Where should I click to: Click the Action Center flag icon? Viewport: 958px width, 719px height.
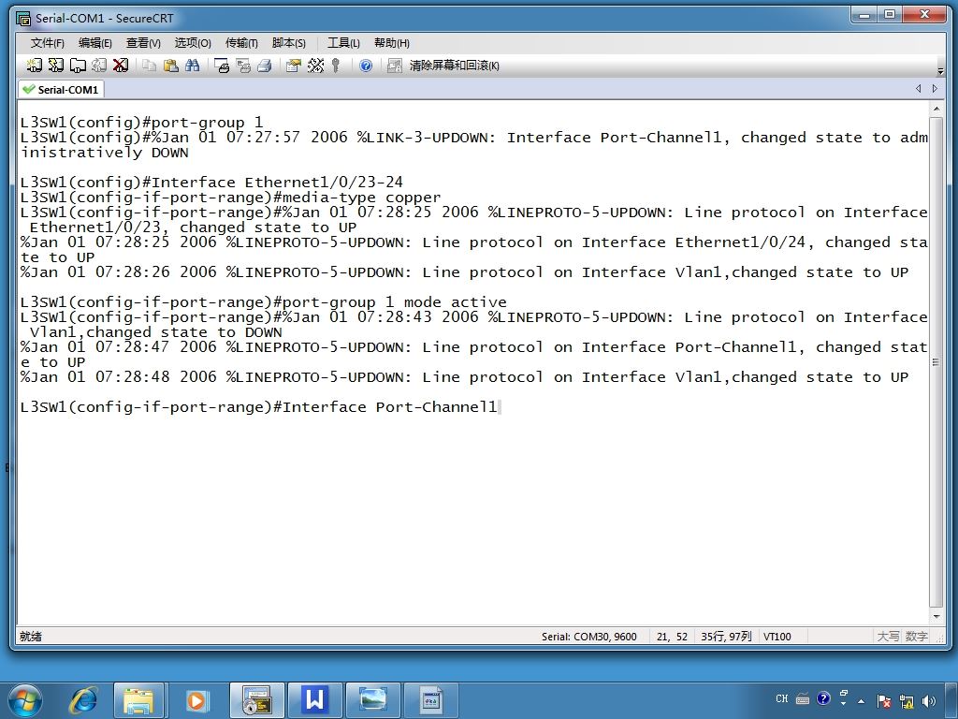(x=883, y=701)
